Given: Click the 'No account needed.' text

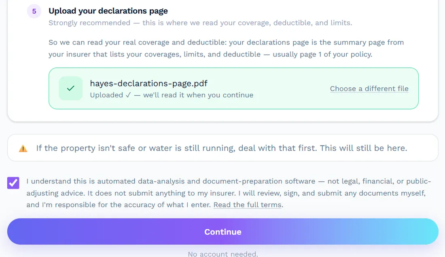Looking at the screenshot, I should (223, 254).
